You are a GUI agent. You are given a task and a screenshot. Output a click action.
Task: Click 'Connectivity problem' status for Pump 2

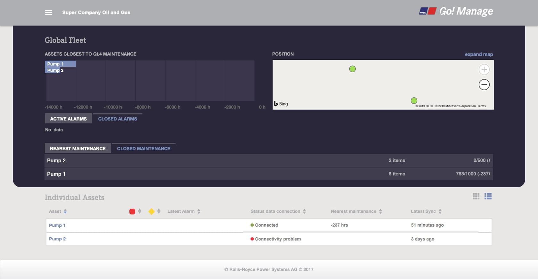pyautogui.click(x=276, y=239)
